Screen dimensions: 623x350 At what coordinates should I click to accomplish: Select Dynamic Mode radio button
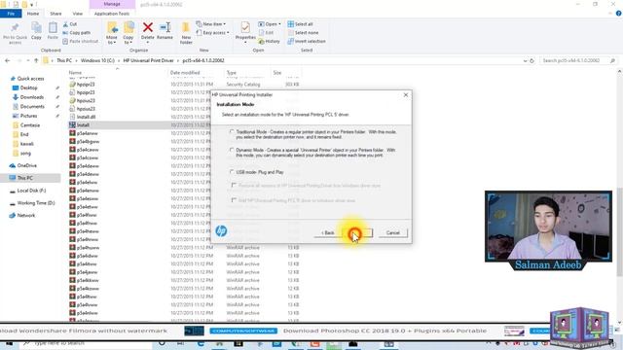(x=232, y=150)
